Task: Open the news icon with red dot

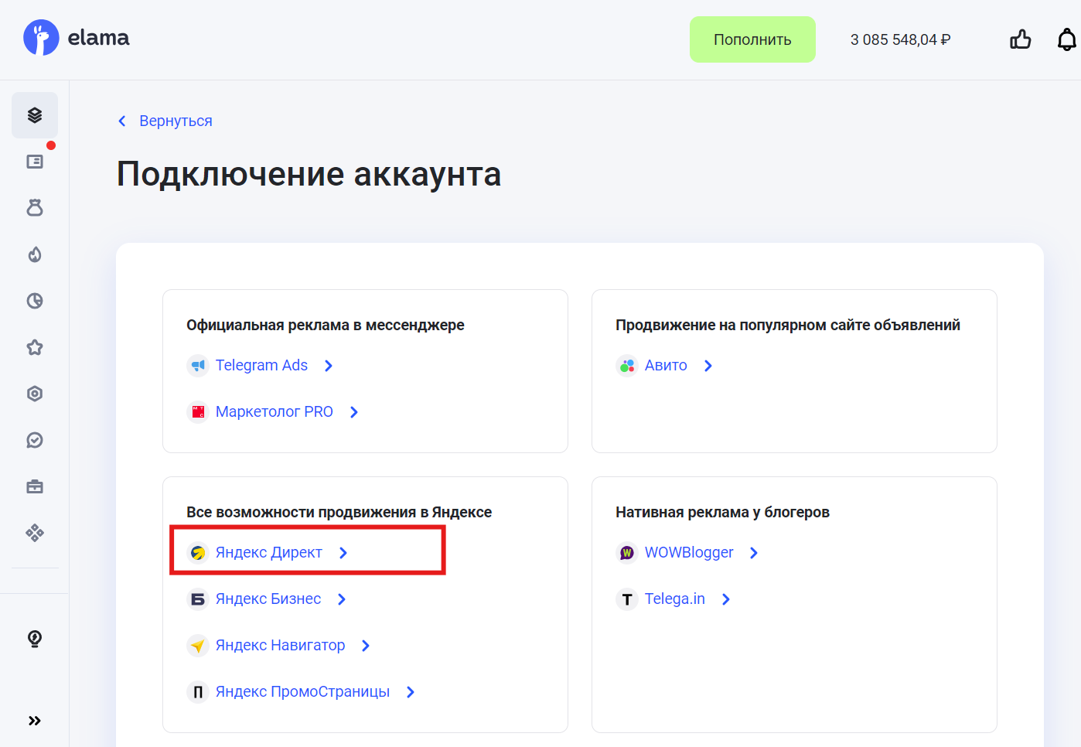Action: point(35,162)
